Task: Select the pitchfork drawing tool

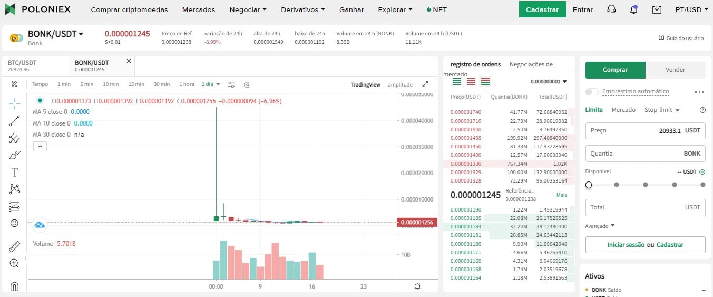Action: pos(15,138)
